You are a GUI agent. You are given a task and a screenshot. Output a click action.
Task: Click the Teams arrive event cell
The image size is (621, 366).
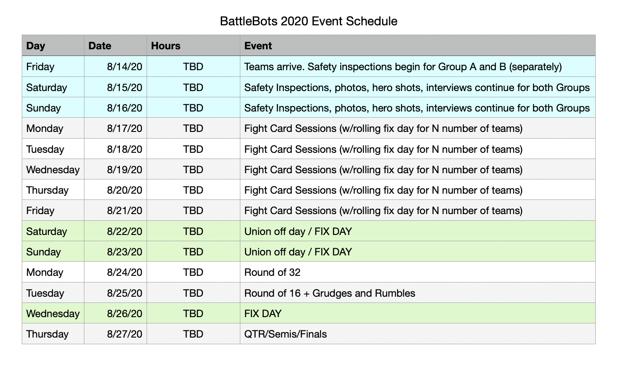pyautogui.click(x=418, y=67)
